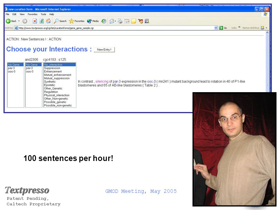Select Other_Non-genetic interaction type
Image resolution: width=280 pixels, height=210 pixels.
pyautogui.click(x=60, y=99)
